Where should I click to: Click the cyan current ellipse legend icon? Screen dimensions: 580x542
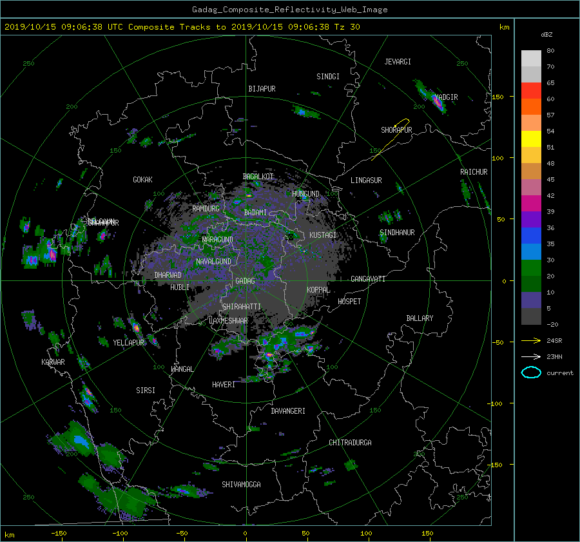point(531,373)
